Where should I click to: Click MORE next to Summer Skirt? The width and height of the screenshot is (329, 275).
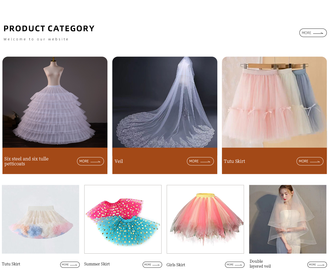tap(152, 265)
